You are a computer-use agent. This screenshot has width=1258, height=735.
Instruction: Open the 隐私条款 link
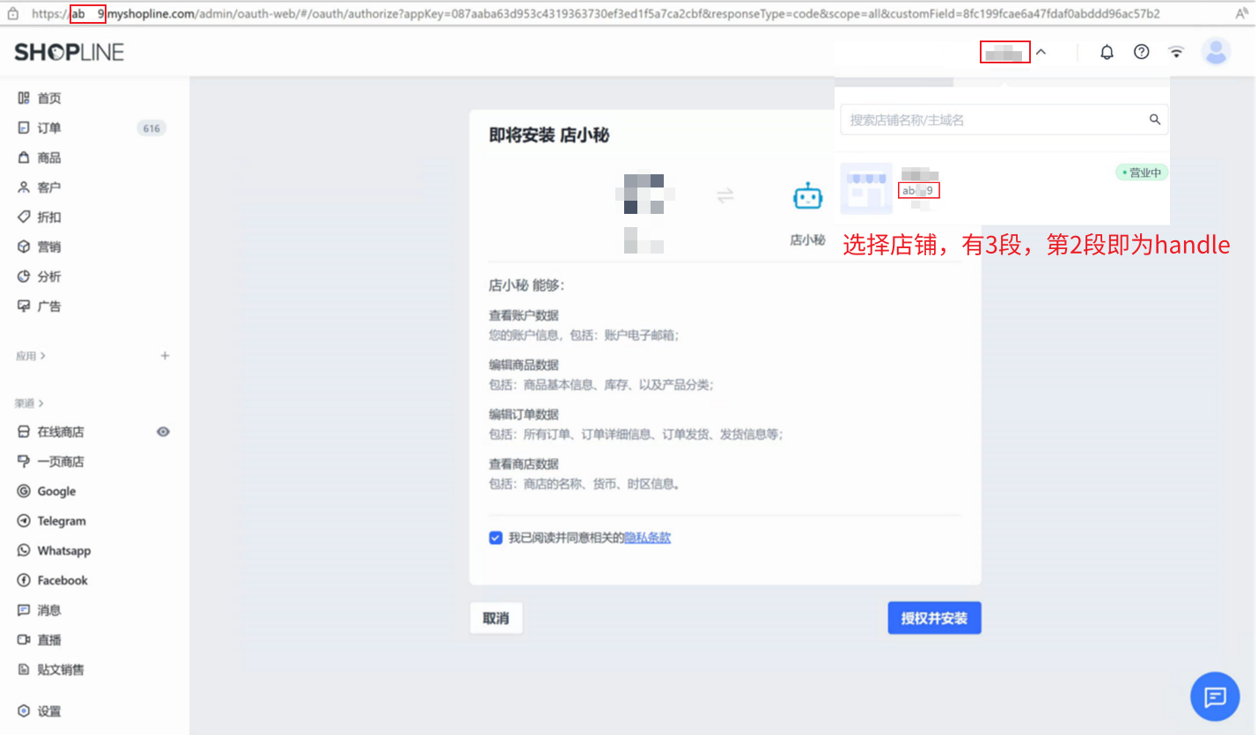pyautogui.click(x=647, y=538)
